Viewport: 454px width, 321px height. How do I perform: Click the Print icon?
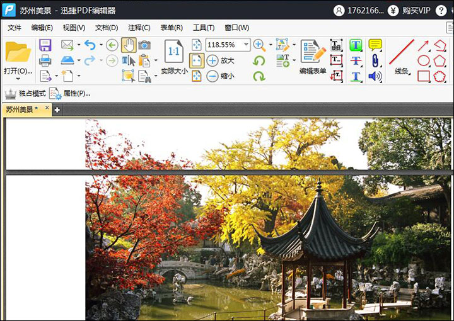45,60
